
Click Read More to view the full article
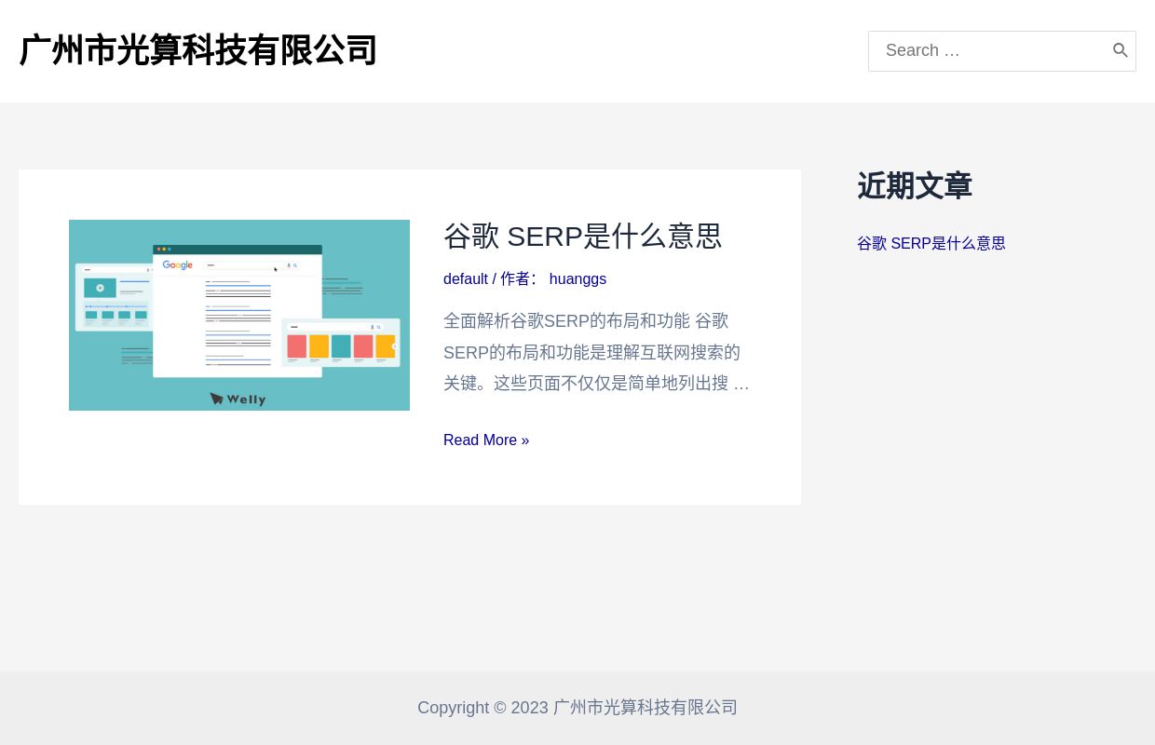pyautogui.click(x=486, y=440)
